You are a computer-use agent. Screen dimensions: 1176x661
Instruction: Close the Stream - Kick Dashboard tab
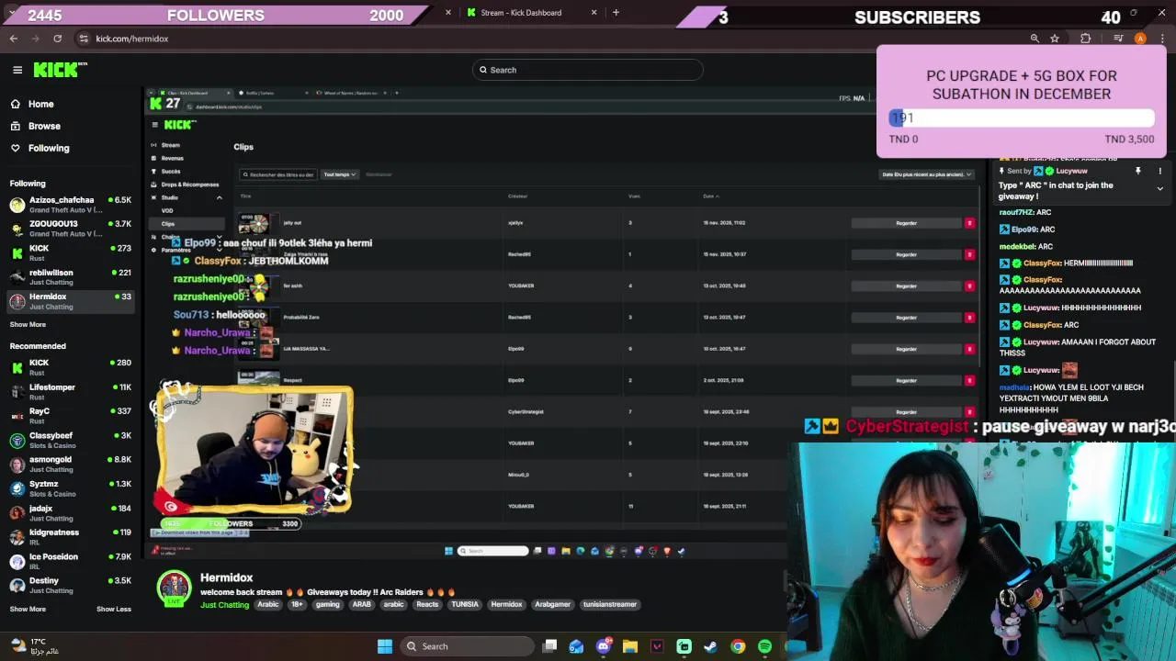pyautogui.click(x=594, y=13)
